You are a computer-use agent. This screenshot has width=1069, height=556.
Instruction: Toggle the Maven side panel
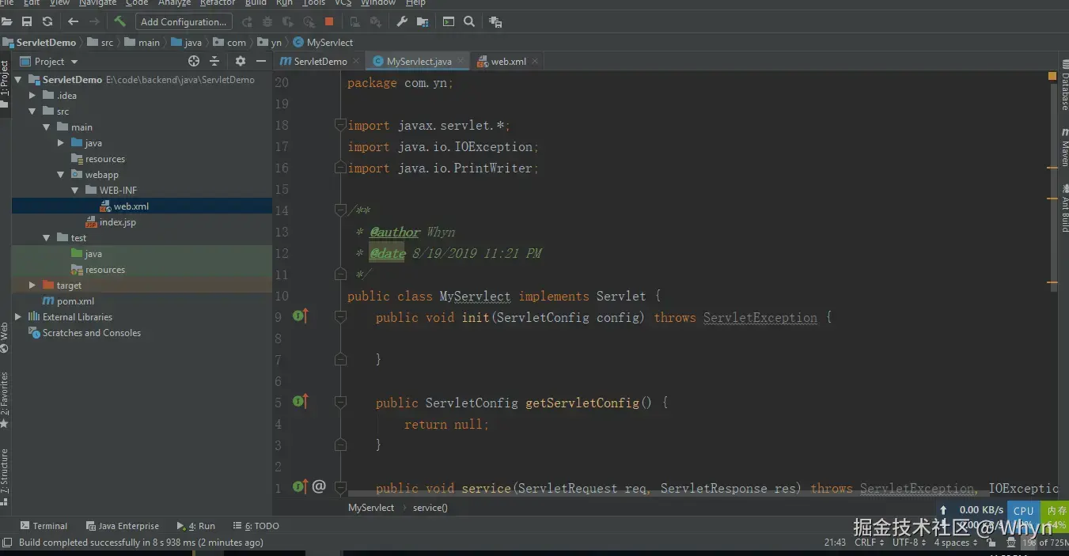[x=1064, y=146]
